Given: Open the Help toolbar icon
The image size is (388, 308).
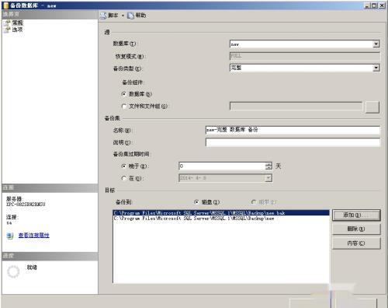Looking at the screenshot, I should point(130,16).
